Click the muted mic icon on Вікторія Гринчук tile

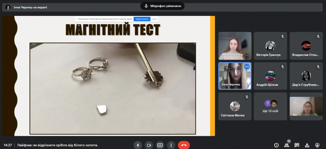point(282,36)
